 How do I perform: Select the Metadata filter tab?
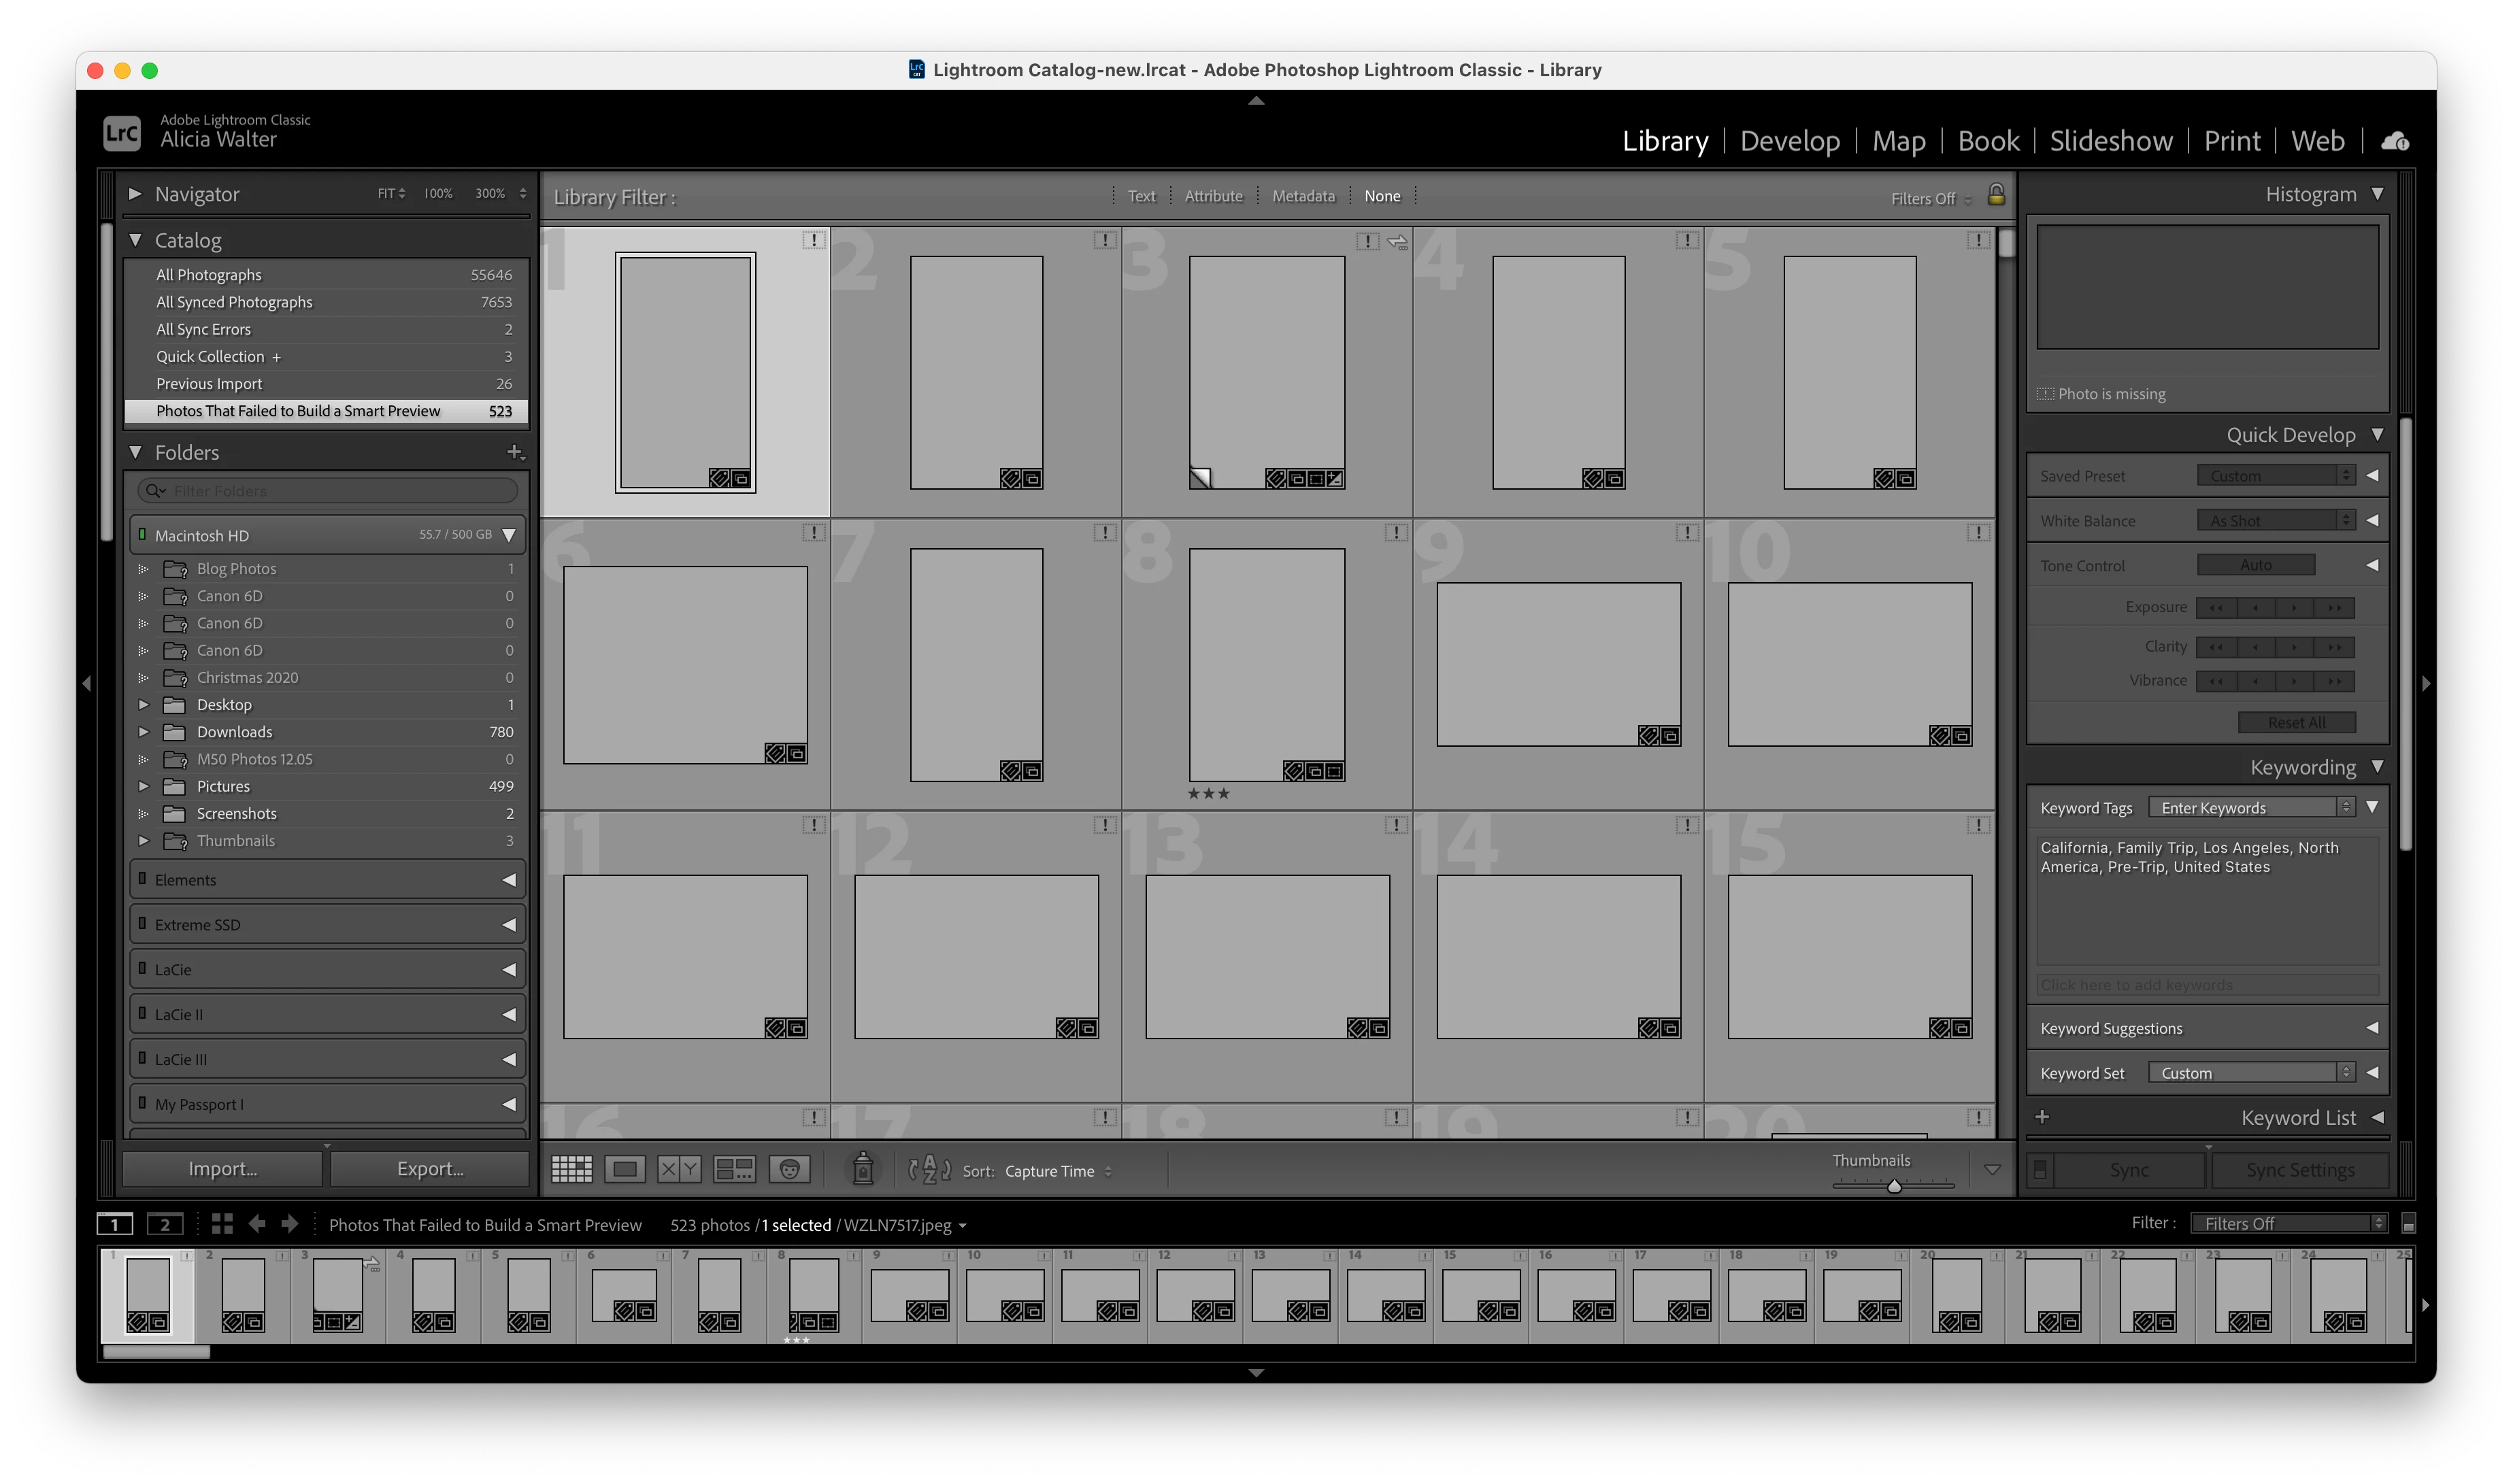tap(1303, 196)
